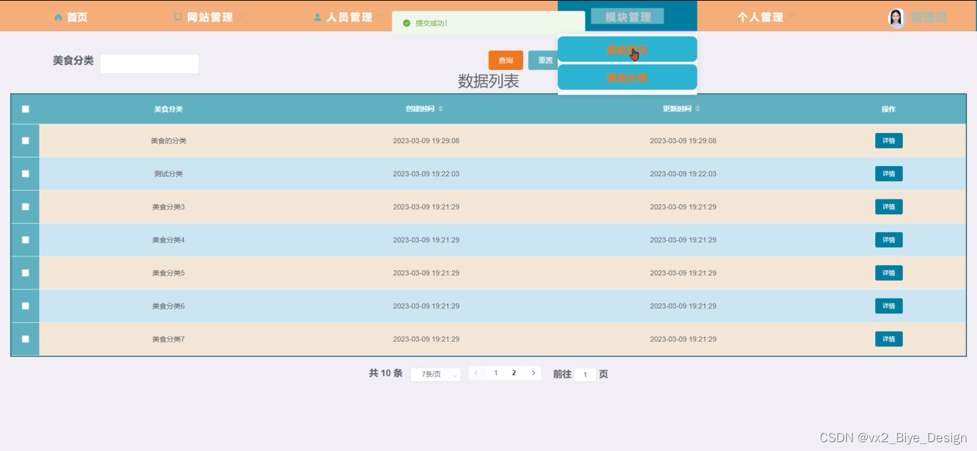
Task: Check the row for 美食分类7
Action: pyautogui.click(x=26, y=339)
